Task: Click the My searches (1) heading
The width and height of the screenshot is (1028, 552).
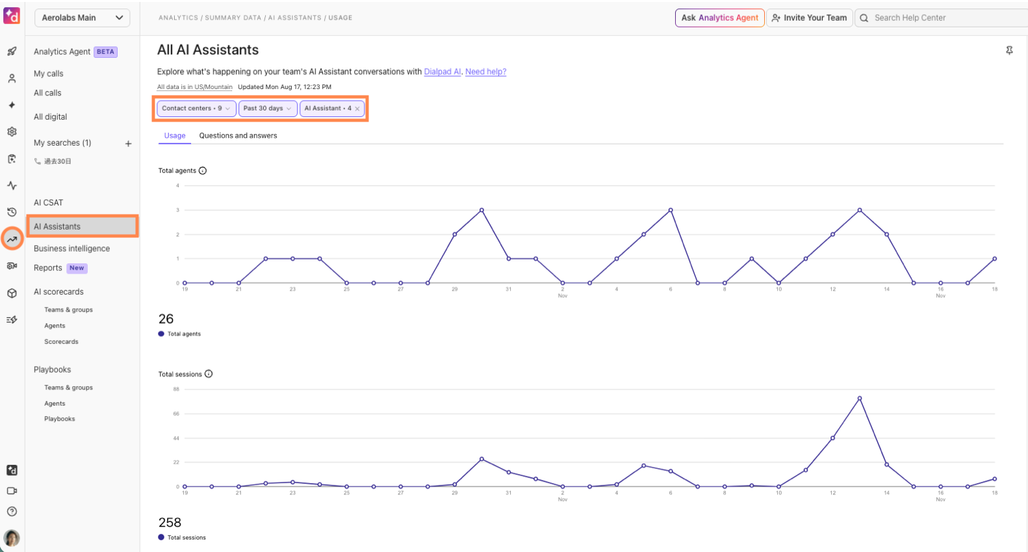Action: pos(62,143)
